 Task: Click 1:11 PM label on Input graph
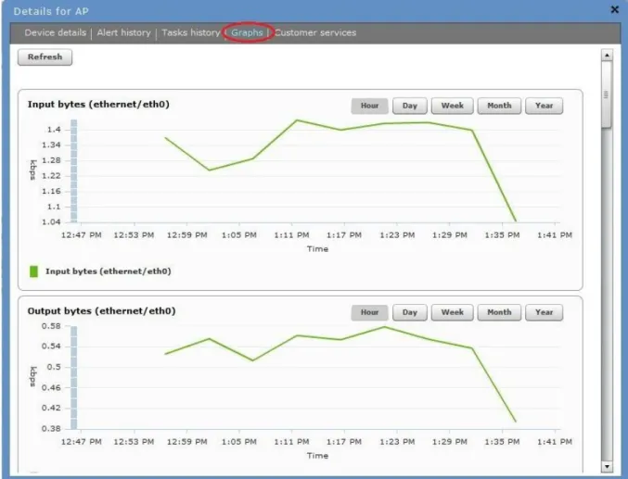291,235
